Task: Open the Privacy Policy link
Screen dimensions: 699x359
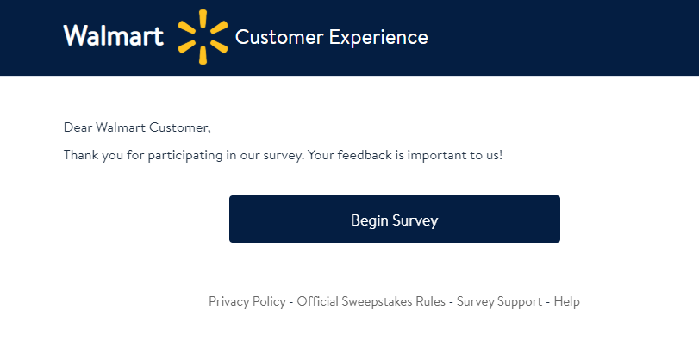Action: [247, 301]
